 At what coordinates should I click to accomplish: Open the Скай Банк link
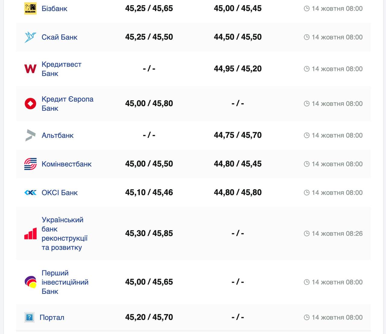click(59, 37)
